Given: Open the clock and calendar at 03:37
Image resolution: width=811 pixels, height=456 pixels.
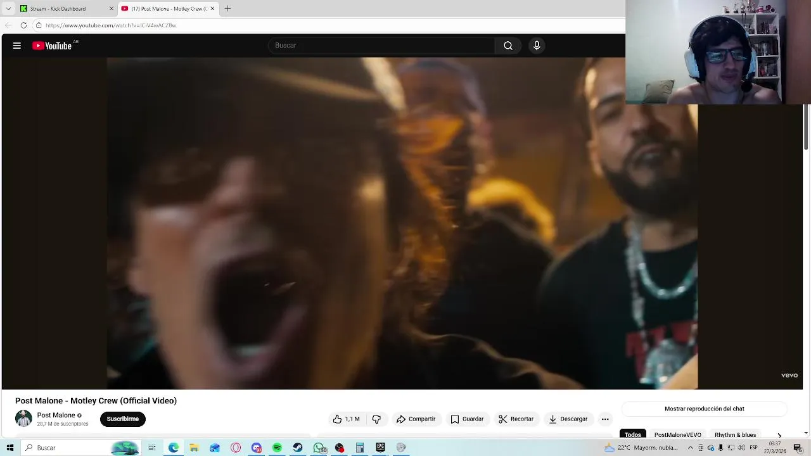Looking at the screenshot, I should click(x=775, y=448).
